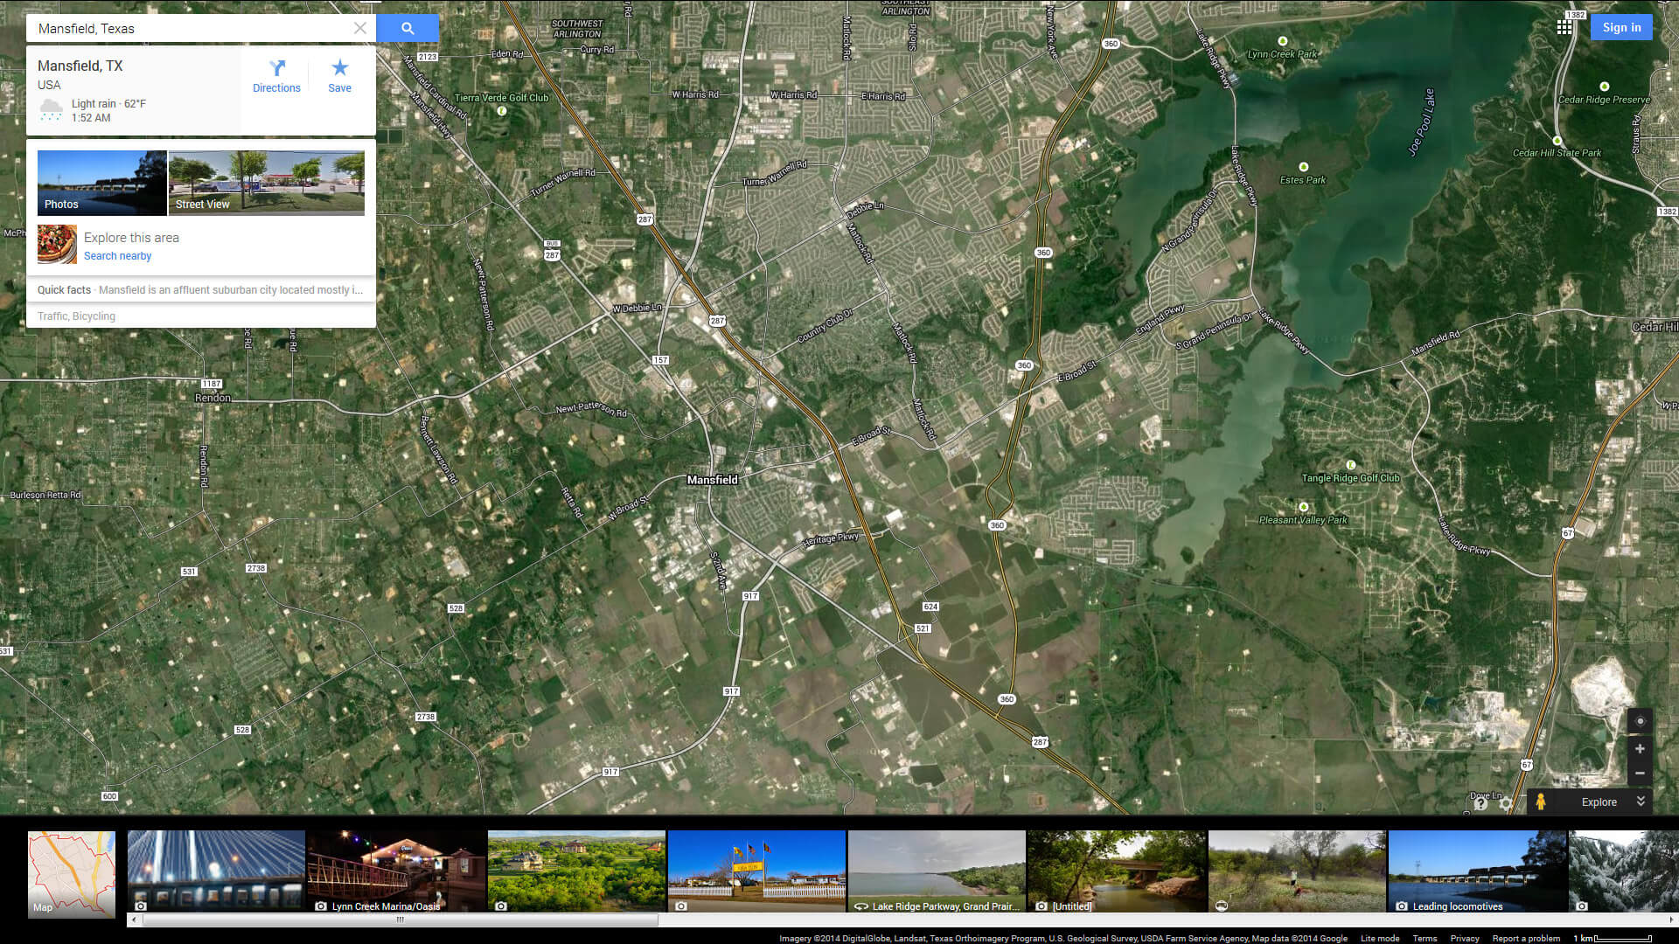This screenshot has width=1679, height=944.
Task: Switch to Map view thumbnail
Action: pos(72,873)
